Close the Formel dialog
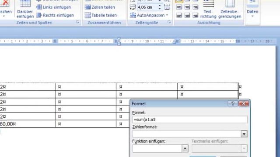The height and width of the screenshot is (157, 280). [x=244, y=103]
